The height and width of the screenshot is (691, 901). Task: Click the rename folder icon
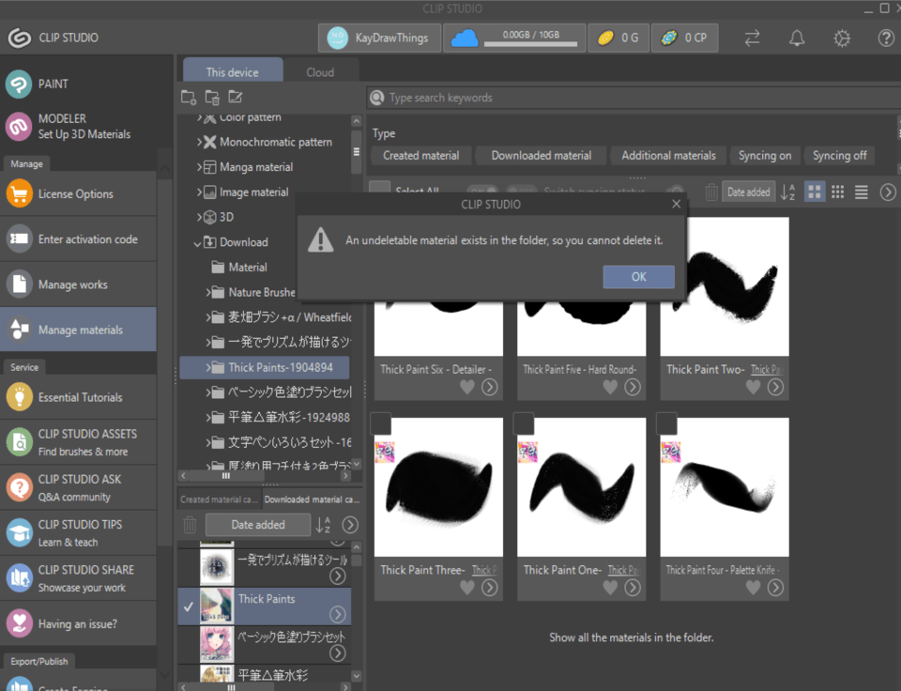(235, 97)
